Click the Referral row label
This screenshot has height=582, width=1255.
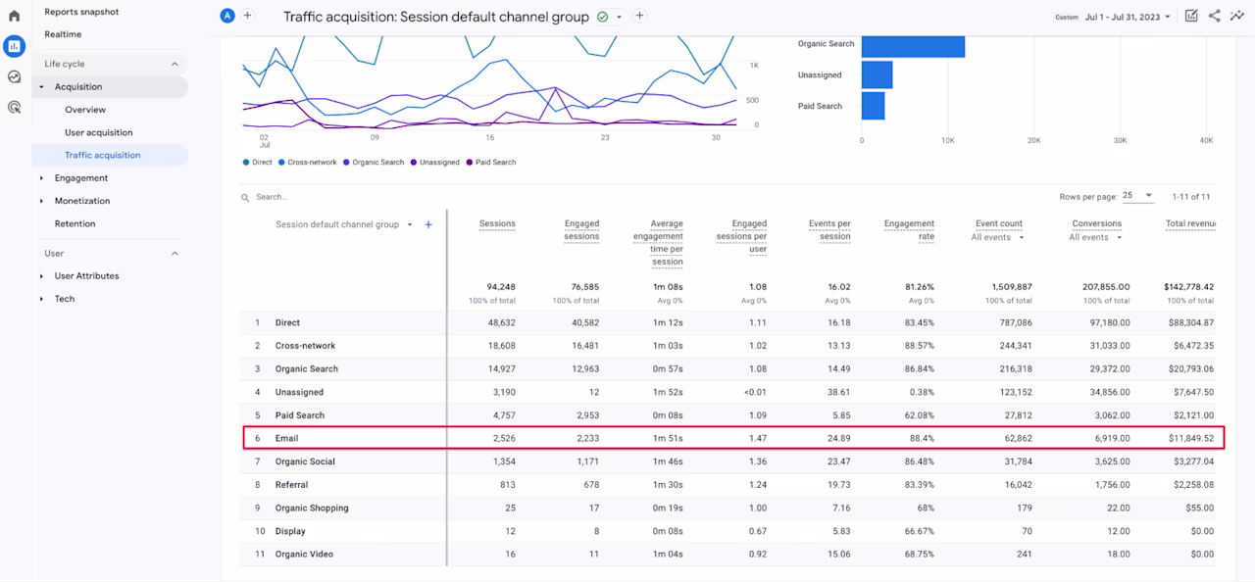(x=291, y=484)
